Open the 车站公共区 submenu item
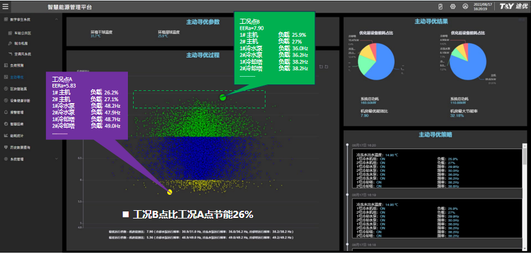This screenshot has height=254, width=531. 23,34
